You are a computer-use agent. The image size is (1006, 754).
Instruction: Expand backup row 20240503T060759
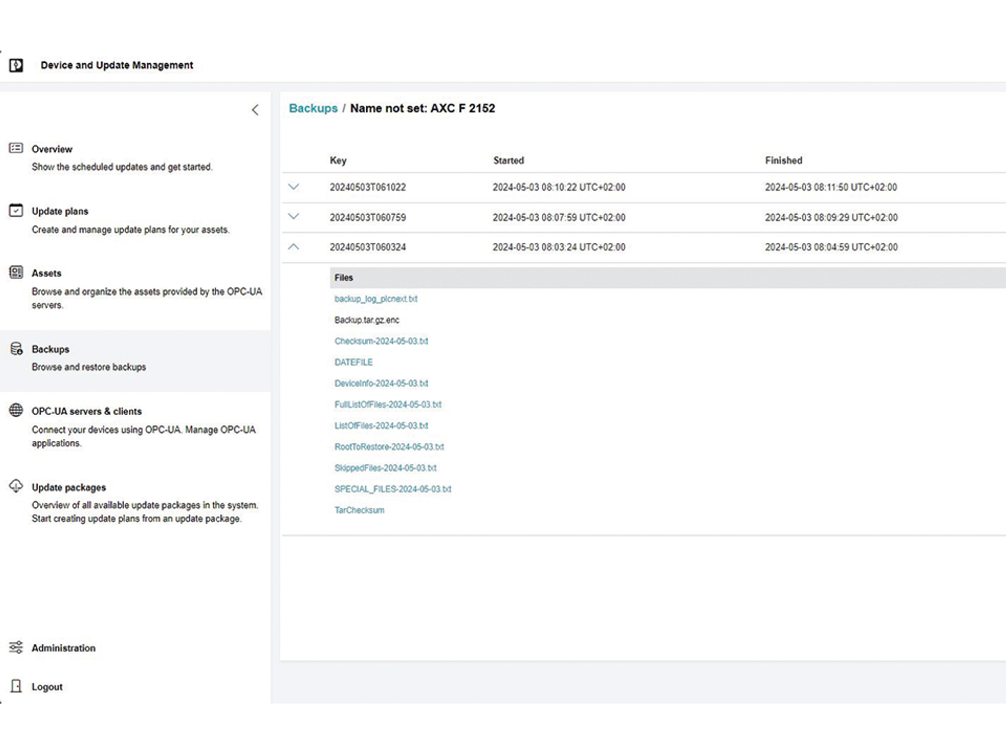pos(294,217)
